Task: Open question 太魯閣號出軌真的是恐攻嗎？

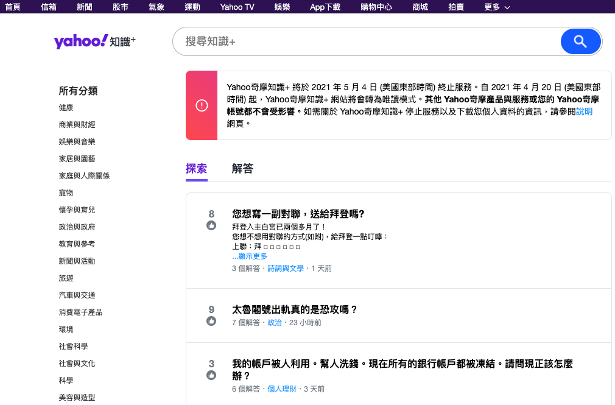Action: point(295,309)
